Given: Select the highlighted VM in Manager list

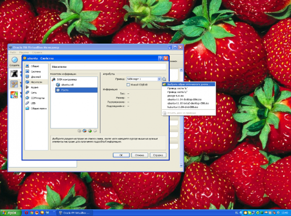Looking at the screenshot, I should 14,84.
